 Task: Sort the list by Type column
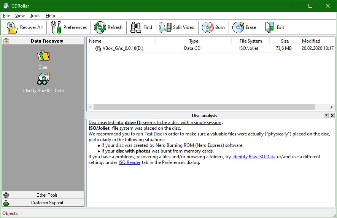click(x=193, y=41)
